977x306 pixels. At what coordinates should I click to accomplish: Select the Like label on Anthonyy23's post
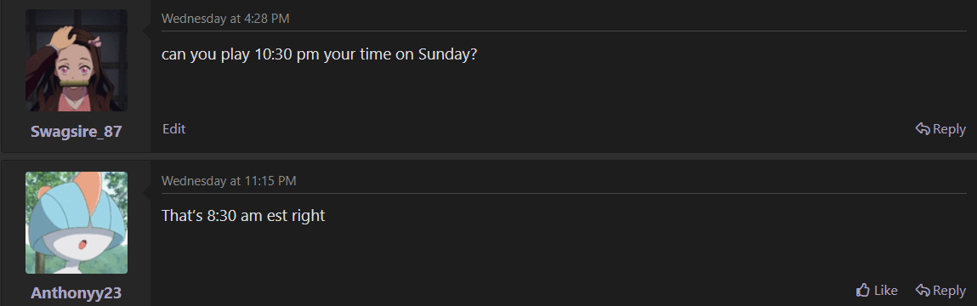(885, 291)
